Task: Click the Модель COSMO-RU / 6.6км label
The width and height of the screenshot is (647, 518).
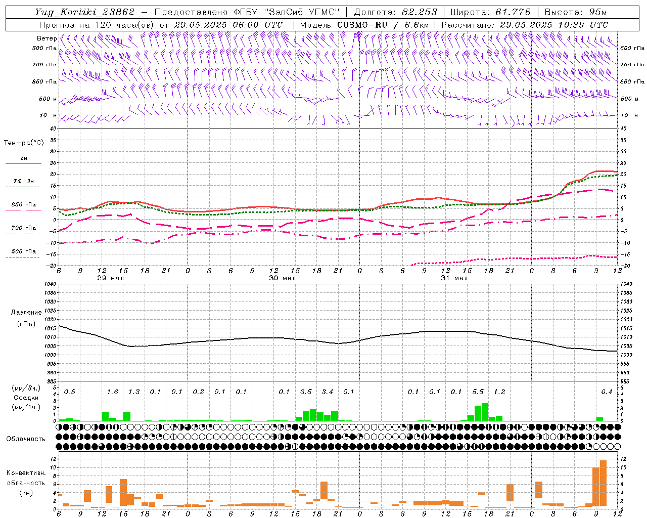Action: (x=364, y=25)
